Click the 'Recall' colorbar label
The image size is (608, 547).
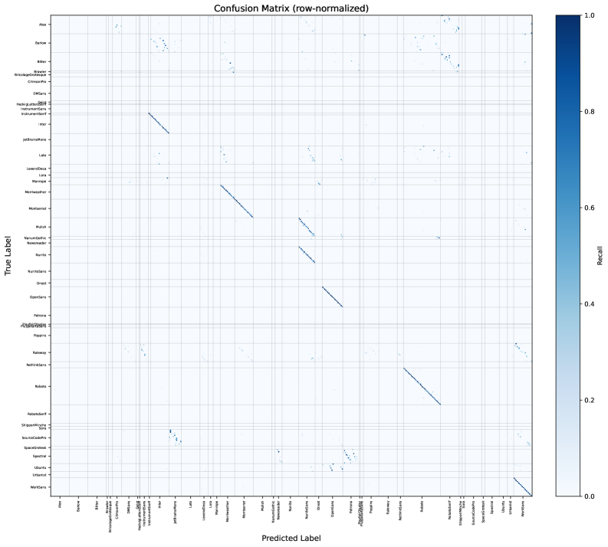click(x=600, y=255)
